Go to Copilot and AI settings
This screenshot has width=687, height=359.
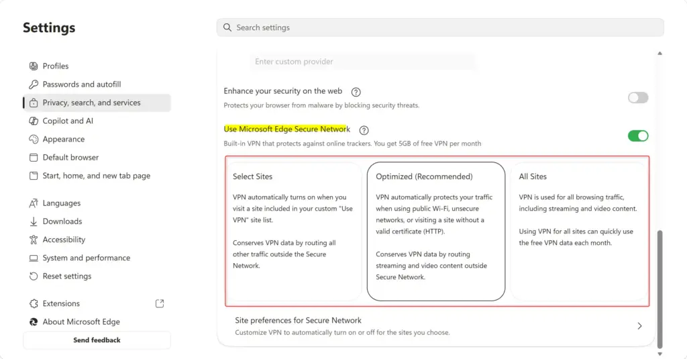pyautogui.click(x=97, y=121)
